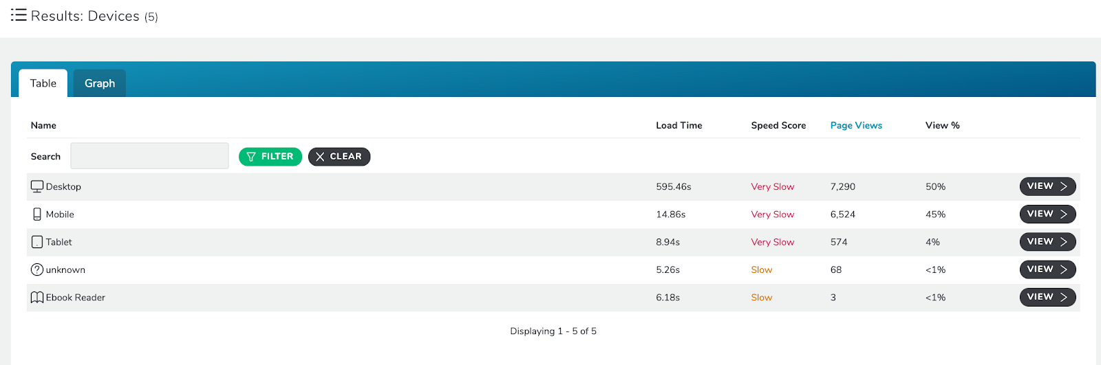Click the 6.18s load time value
The image size is (1101, 365).
[667, 298]
